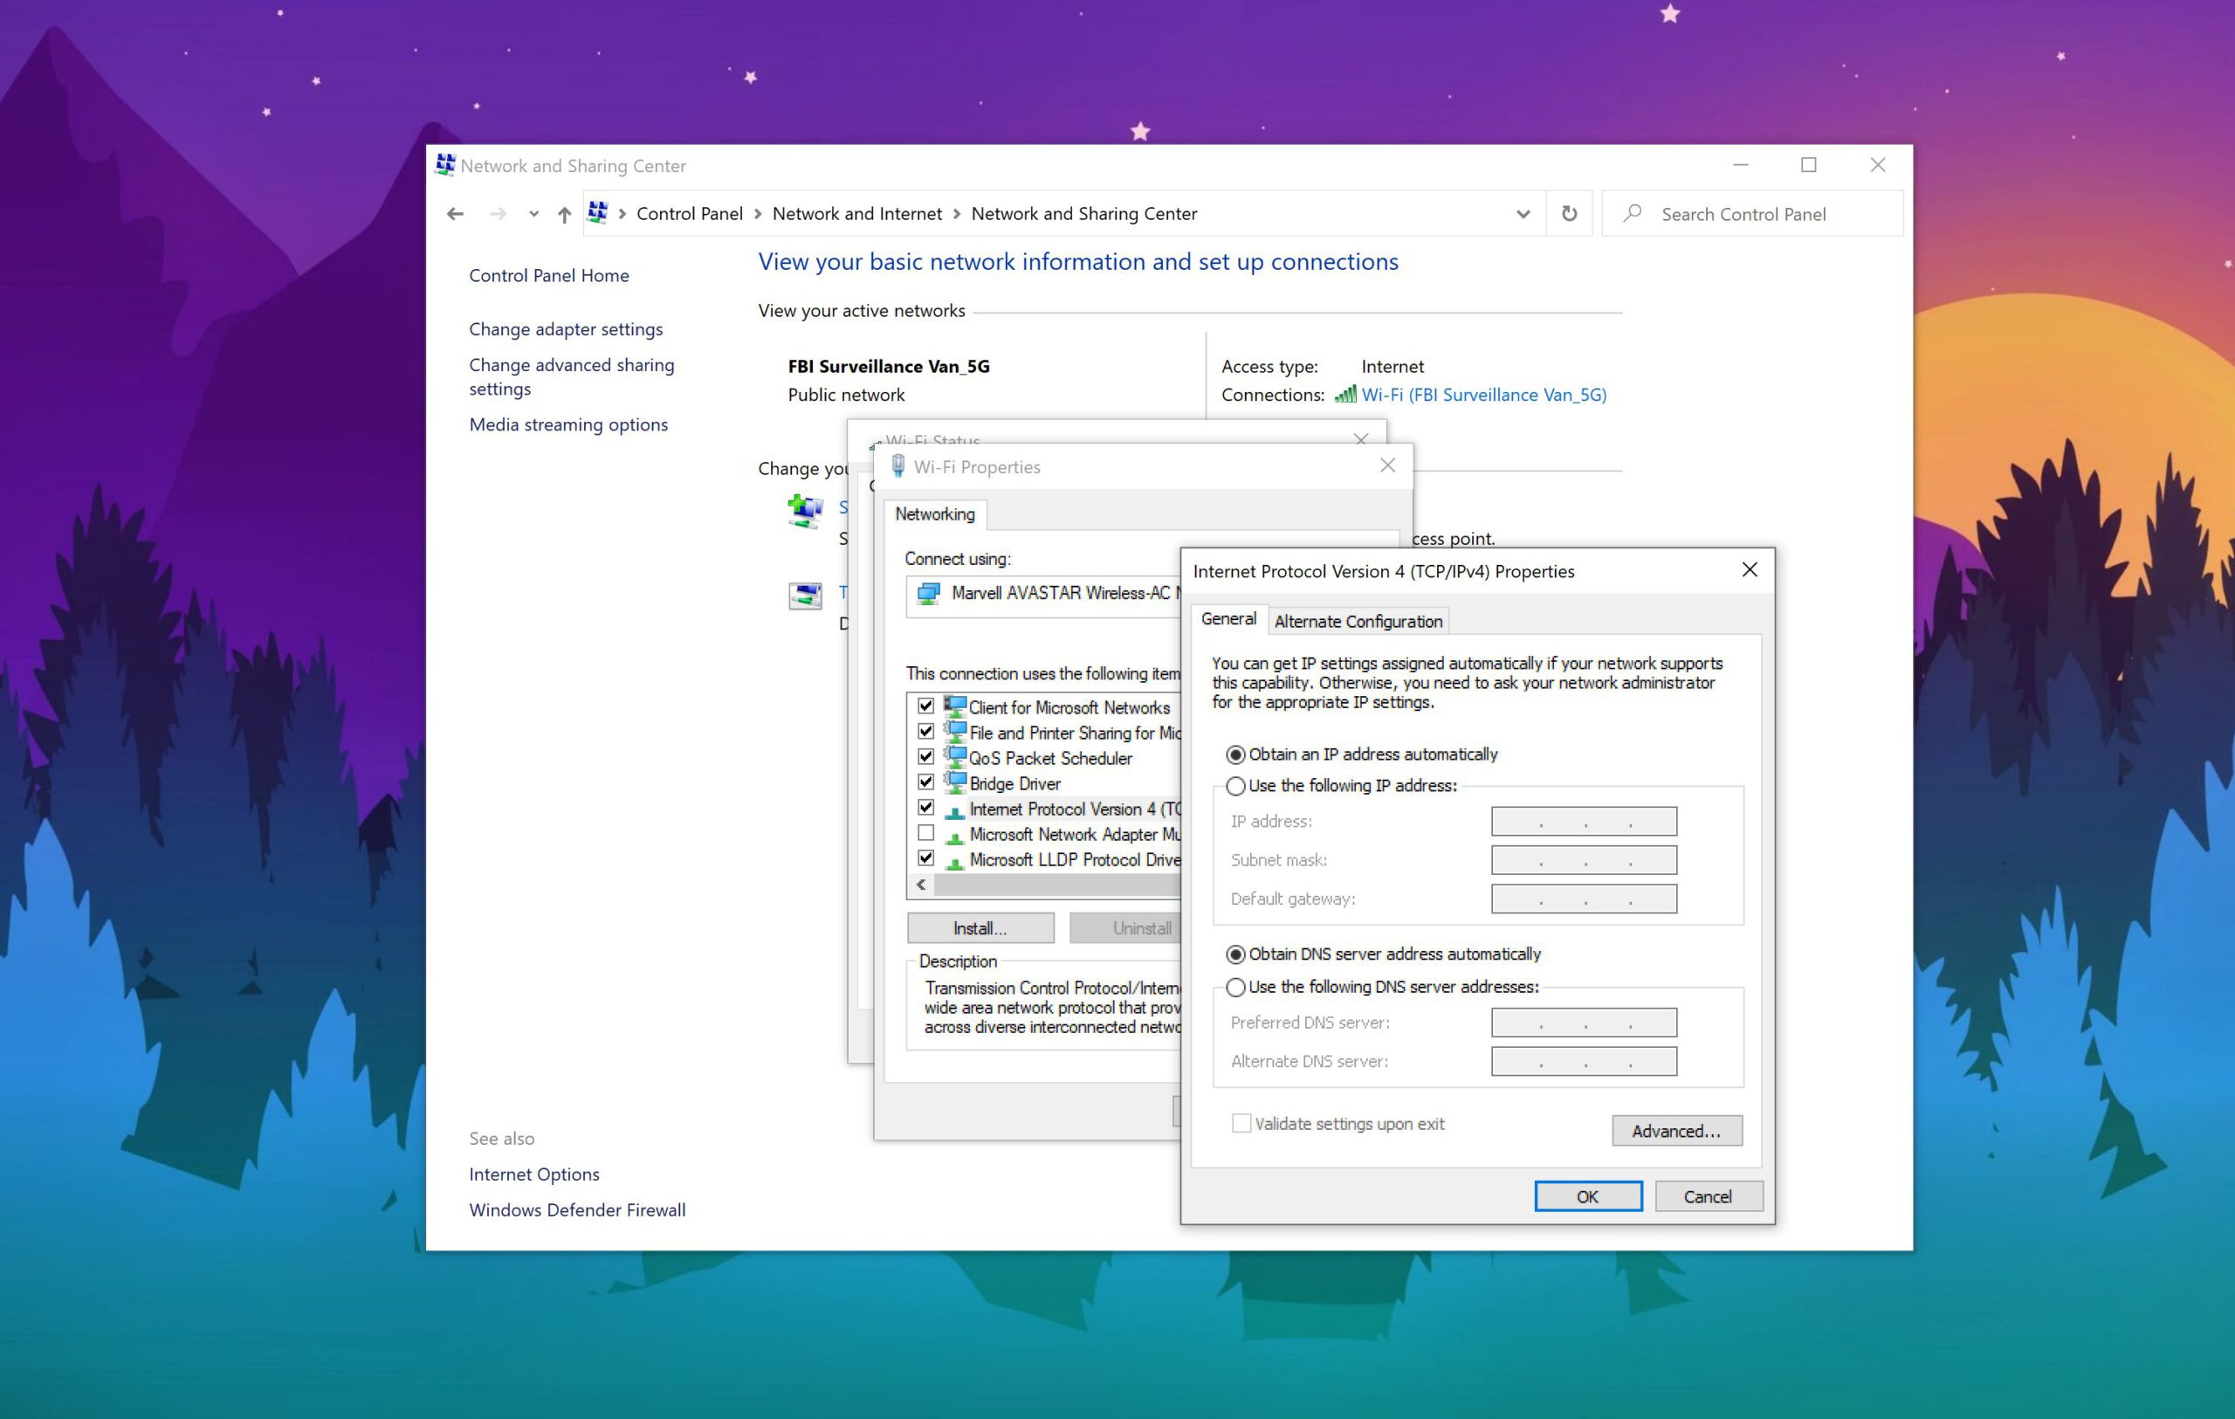Switch to the Alternate Configuration tab
The image size is (2235, 1419).
(1357, 621)
